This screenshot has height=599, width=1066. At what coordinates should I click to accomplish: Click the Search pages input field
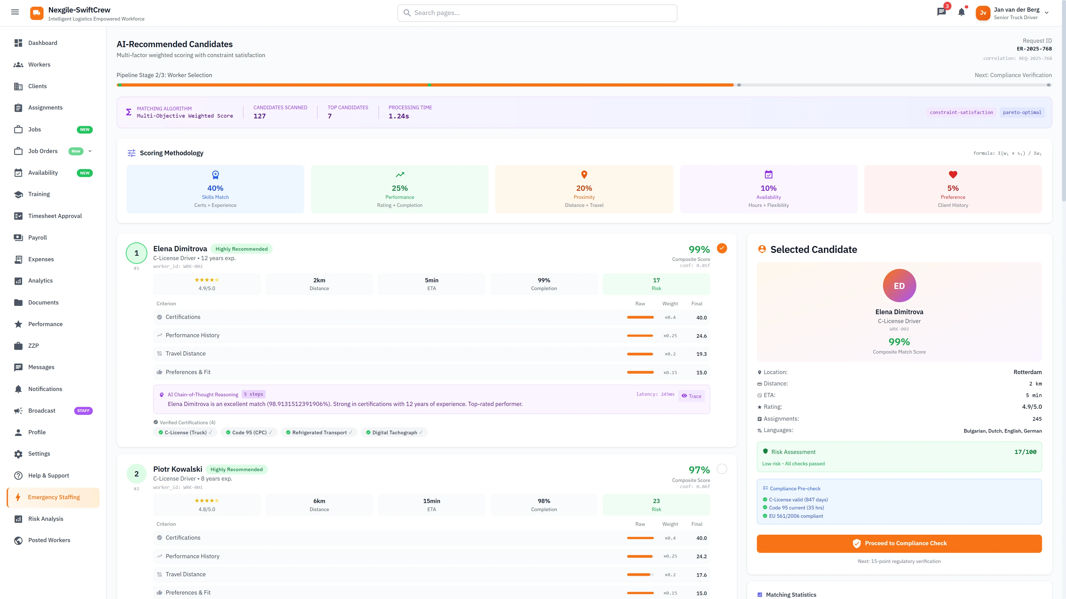(x=537, y=13)
